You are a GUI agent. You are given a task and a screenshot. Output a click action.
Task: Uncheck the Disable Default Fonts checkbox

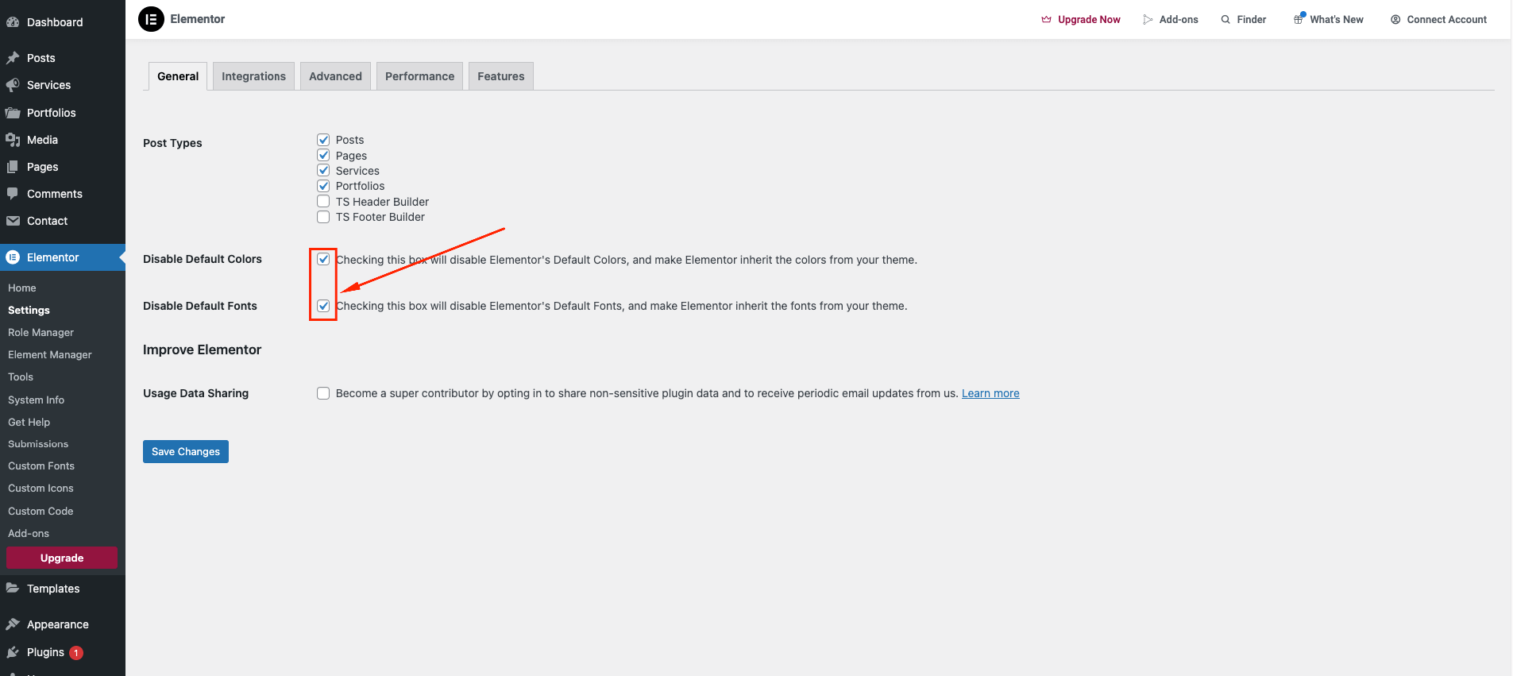click(x=323, y=306)
